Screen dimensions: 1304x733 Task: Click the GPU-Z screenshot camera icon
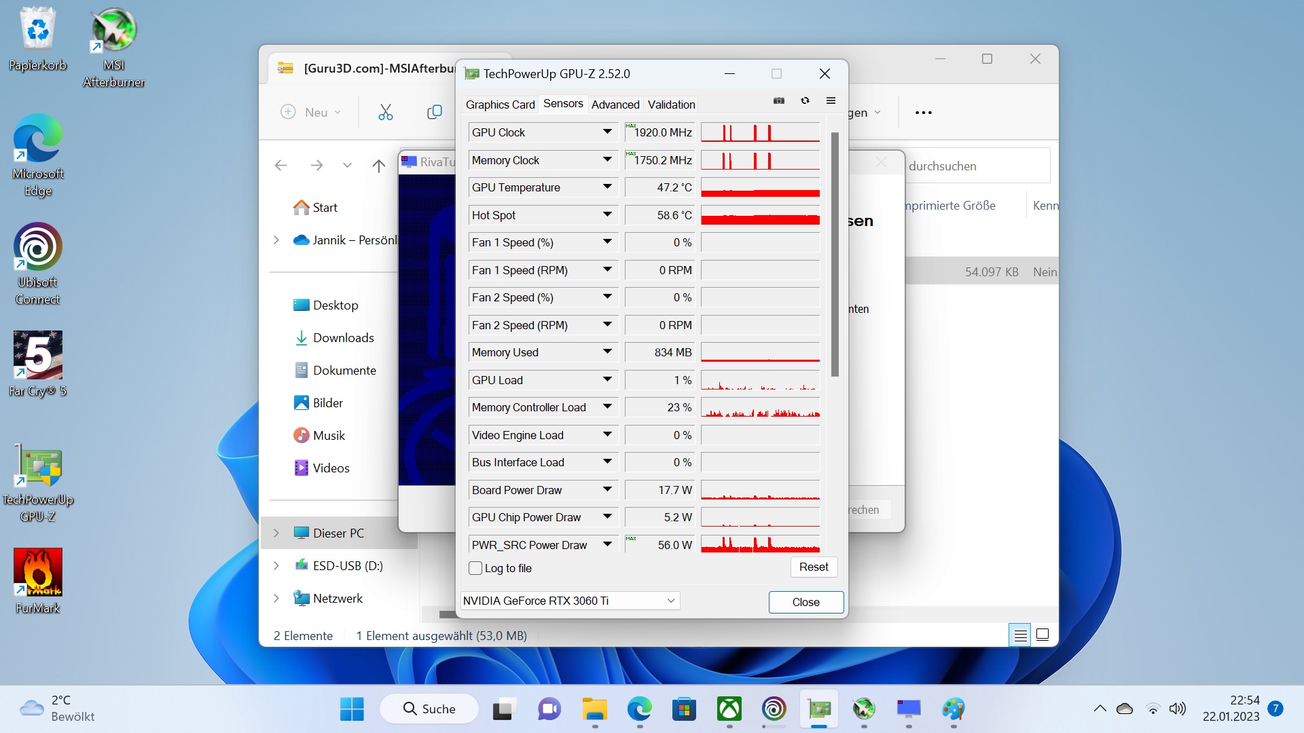pyautogui.click(x=779, y=100)
